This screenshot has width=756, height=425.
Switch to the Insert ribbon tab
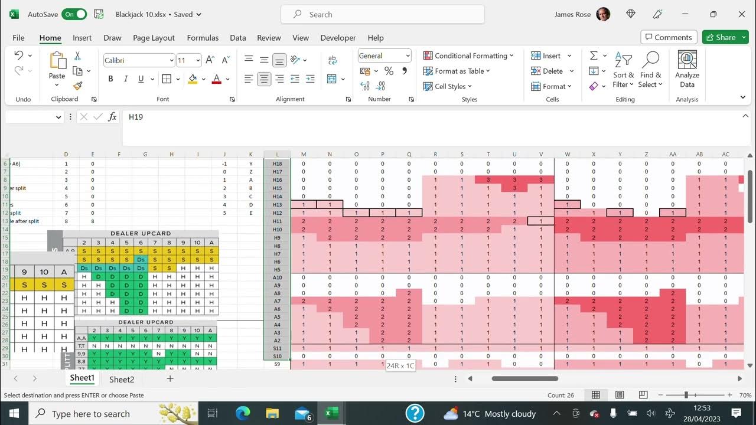(x=82, y=38)
